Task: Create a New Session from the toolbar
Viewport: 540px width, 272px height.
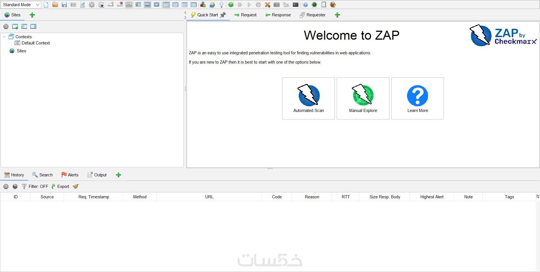Action: point(46,5)
